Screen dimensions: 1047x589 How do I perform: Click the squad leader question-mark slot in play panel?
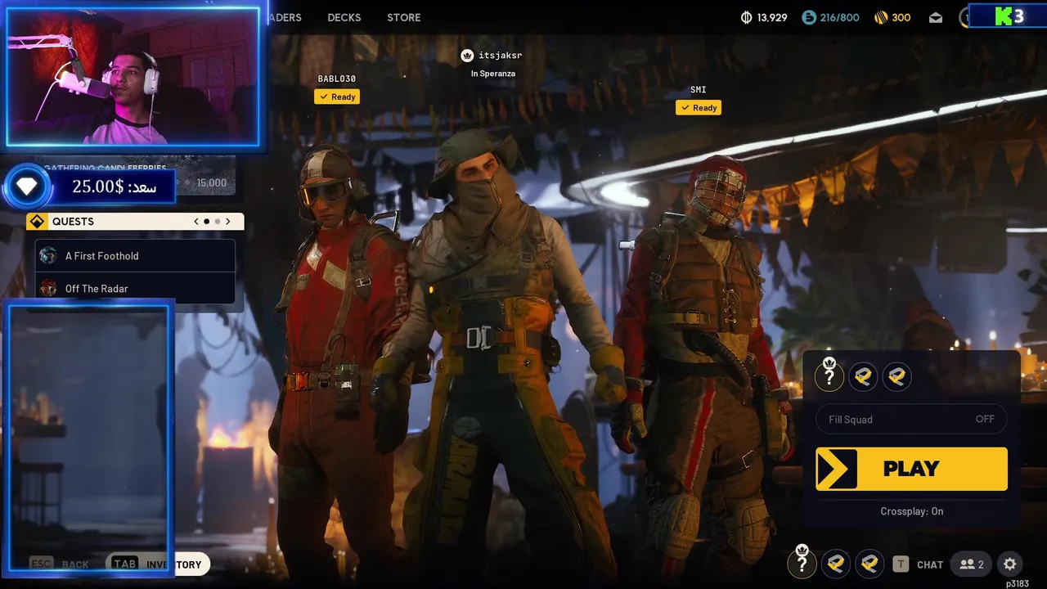click(829, 375)
